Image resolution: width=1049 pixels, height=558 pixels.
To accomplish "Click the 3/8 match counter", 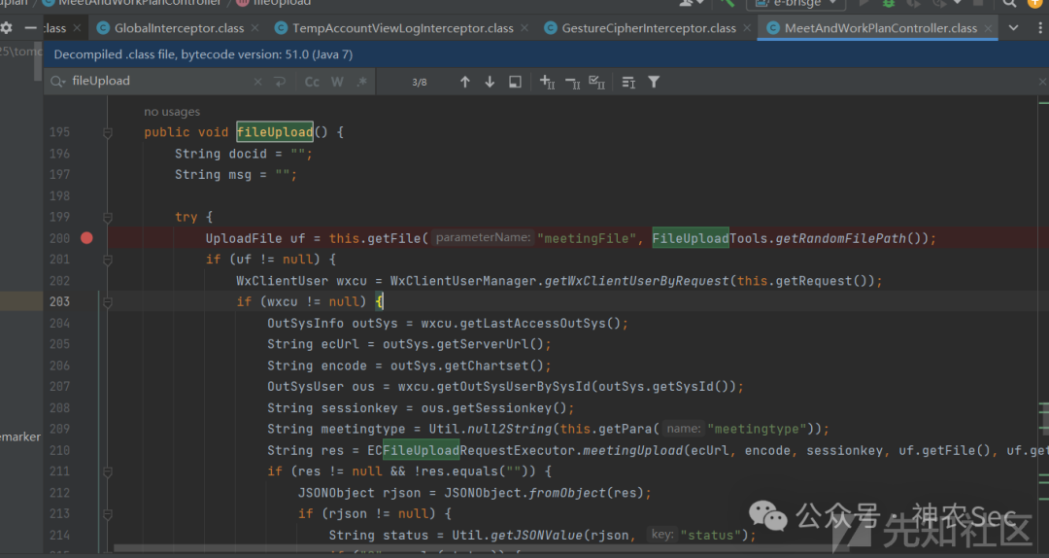I will (x=420, y=82).
